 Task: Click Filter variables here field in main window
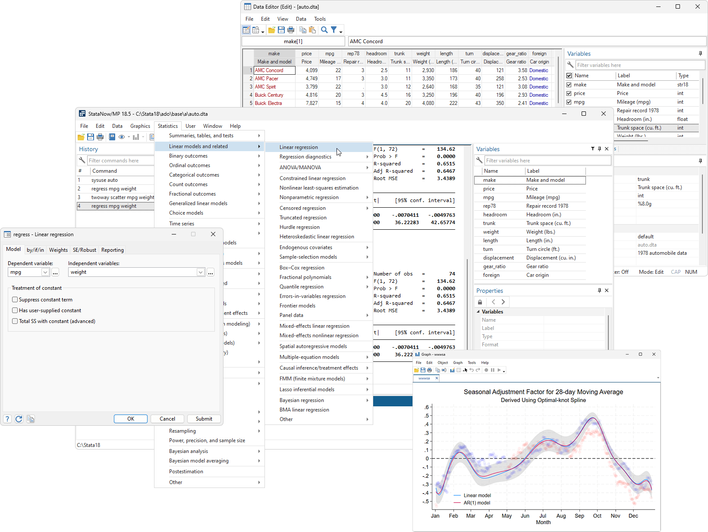(548, 161)
